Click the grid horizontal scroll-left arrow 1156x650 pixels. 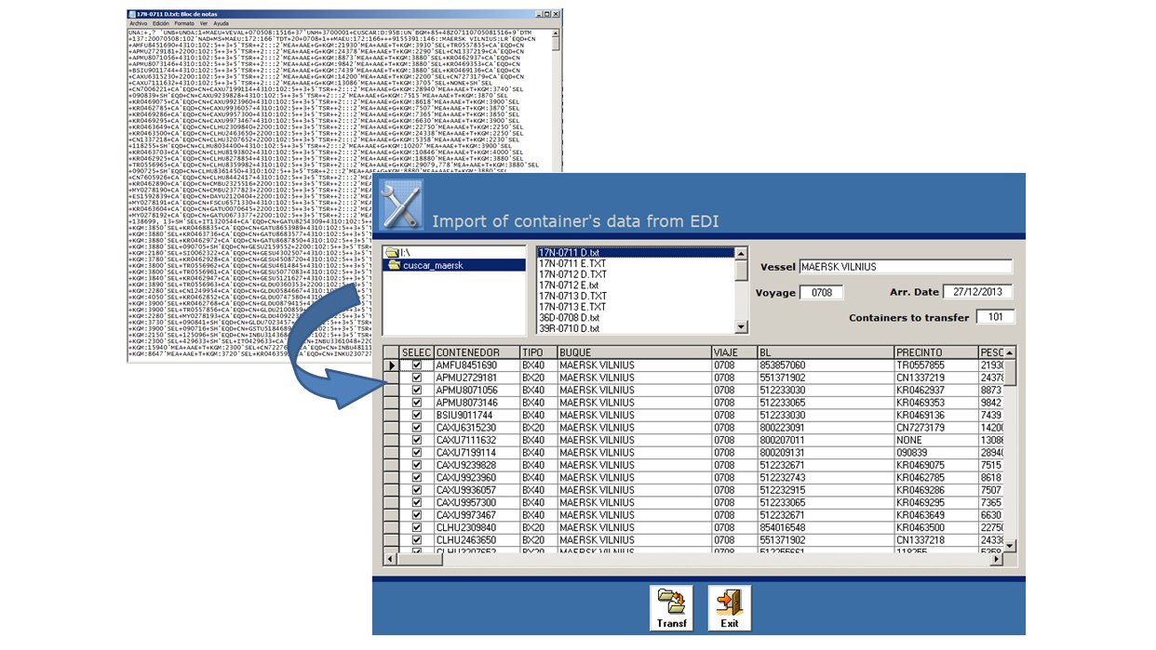390,559
